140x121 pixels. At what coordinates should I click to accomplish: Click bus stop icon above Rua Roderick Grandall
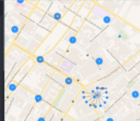click(x=68, y=51)
